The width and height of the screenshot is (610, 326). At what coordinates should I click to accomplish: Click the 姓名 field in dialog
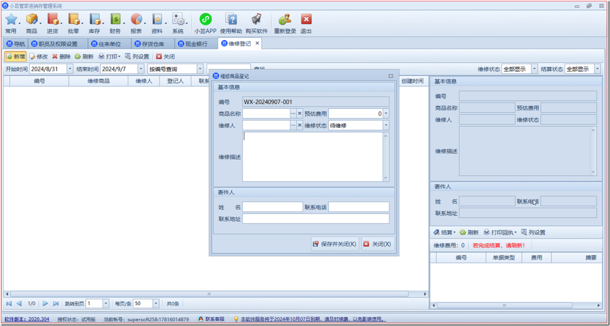(272, 207)
